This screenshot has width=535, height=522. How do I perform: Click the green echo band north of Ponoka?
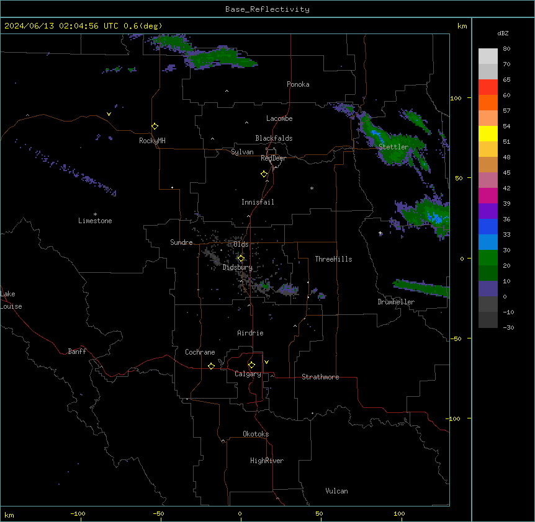click(222, 56)
